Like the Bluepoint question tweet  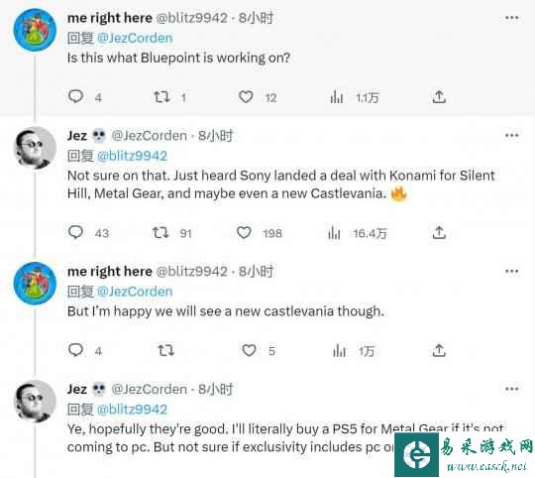pyautogui.click(x=246, y=97)
